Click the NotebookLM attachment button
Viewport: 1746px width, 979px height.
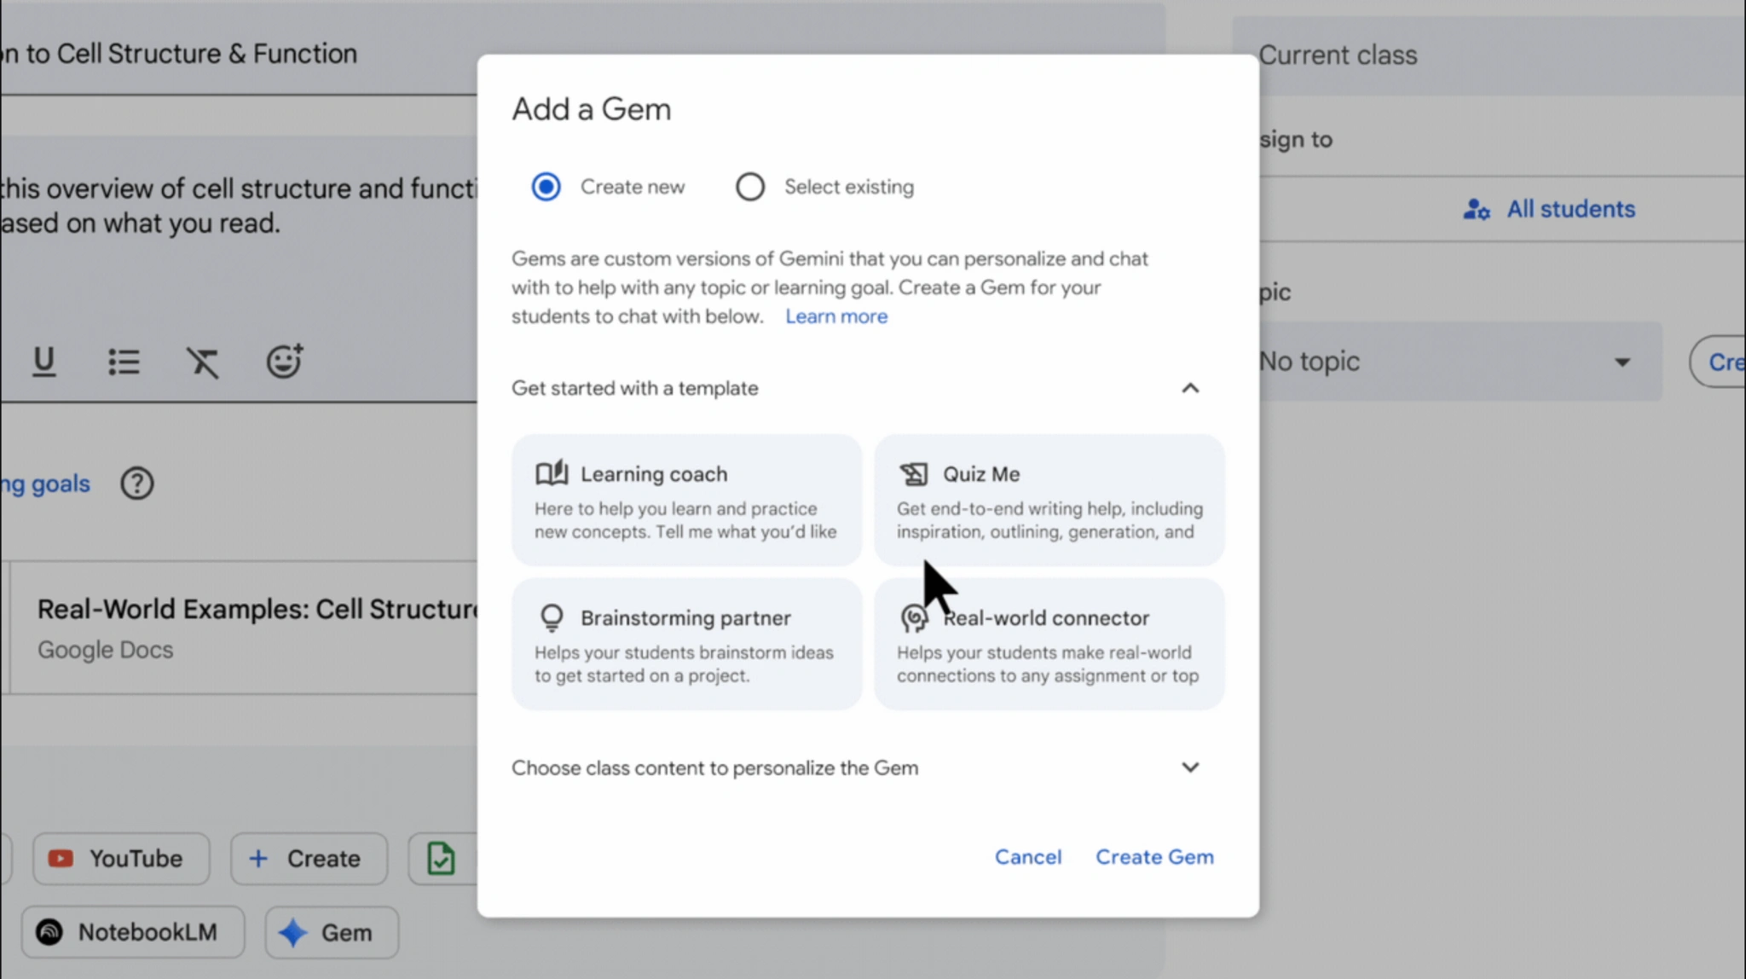[133, 932]
